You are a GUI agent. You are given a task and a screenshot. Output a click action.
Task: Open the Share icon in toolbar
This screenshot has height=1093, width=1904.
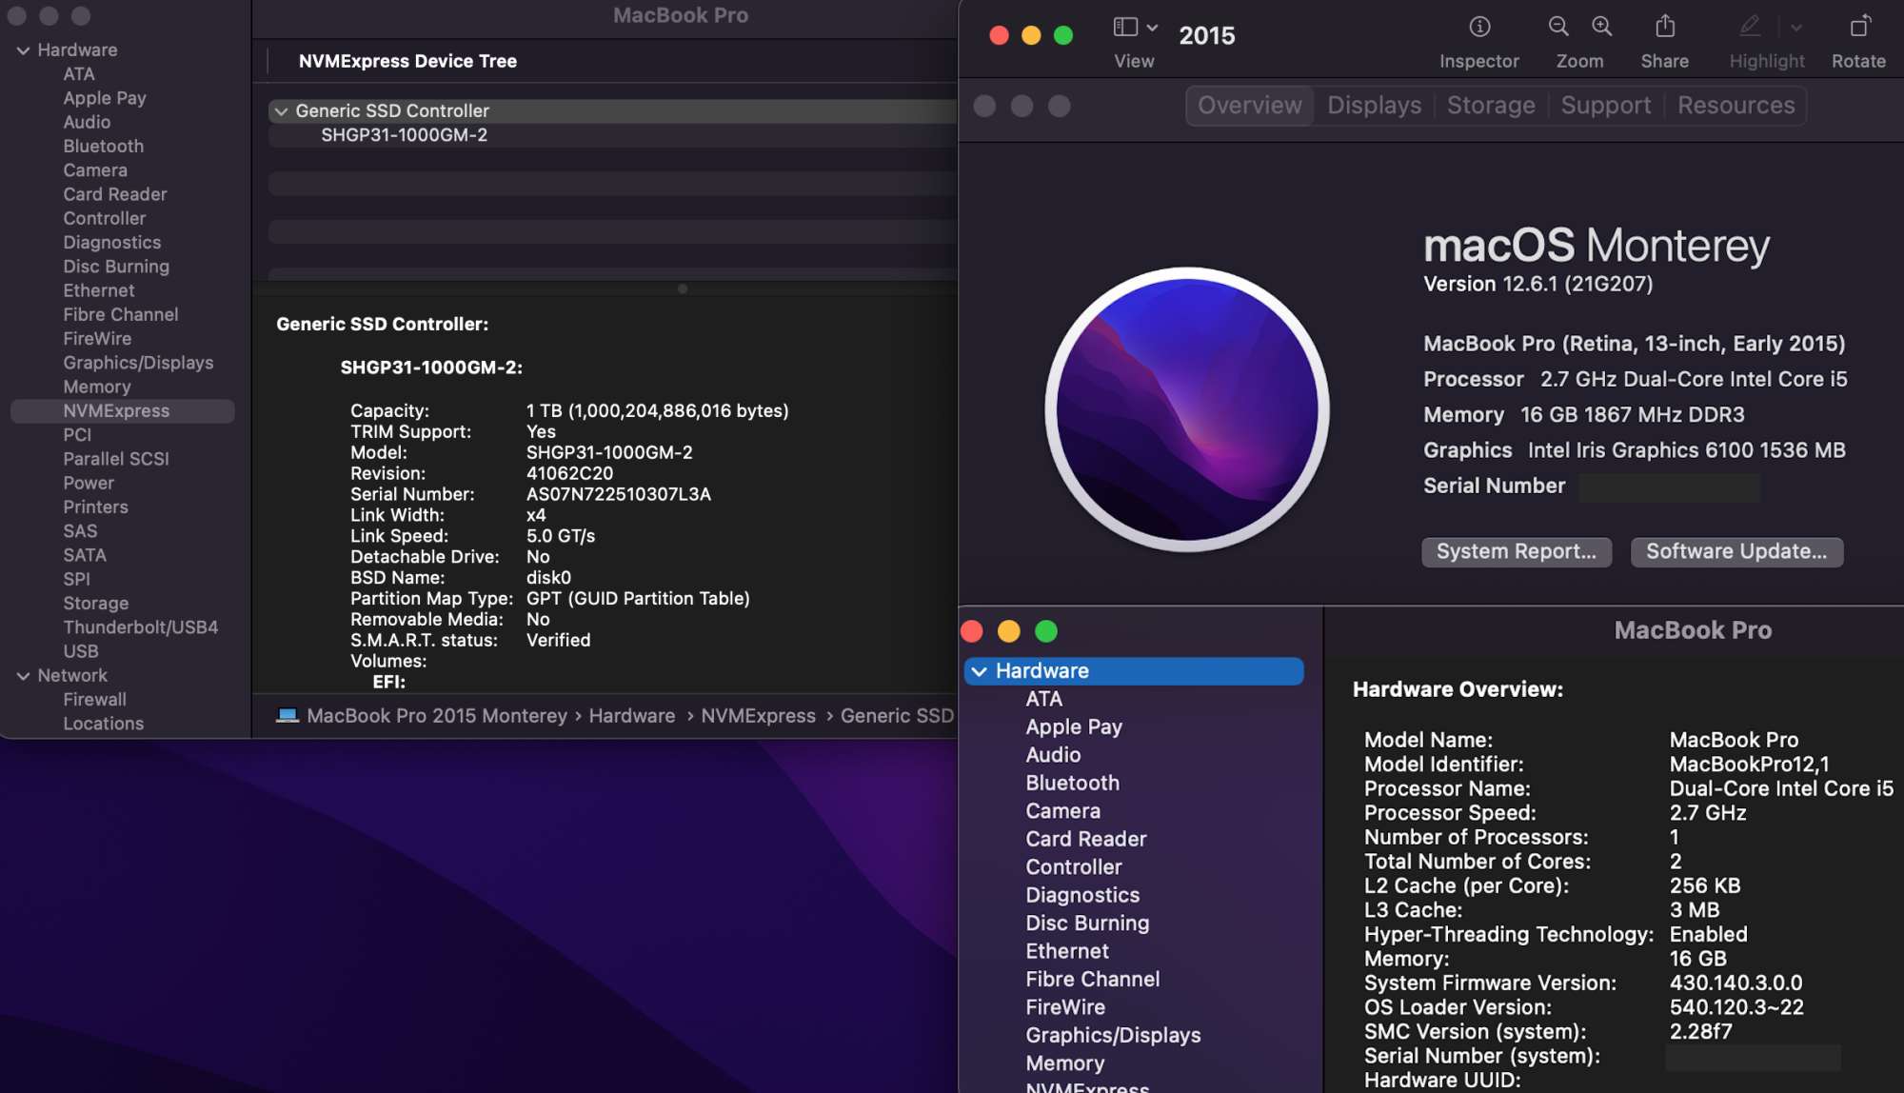coord(1664,27)
